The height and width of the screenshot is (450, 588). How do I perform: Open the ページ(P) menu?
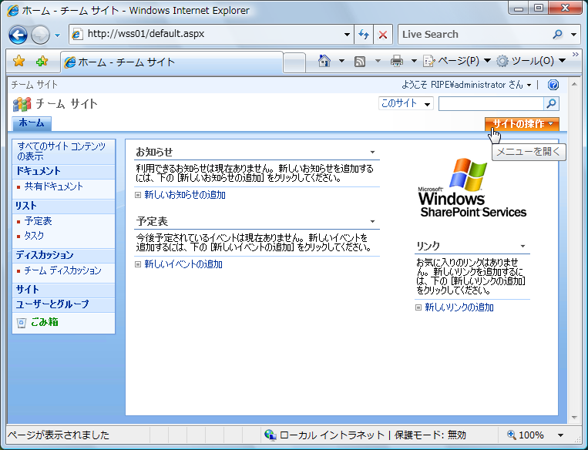tap(457, 61)
